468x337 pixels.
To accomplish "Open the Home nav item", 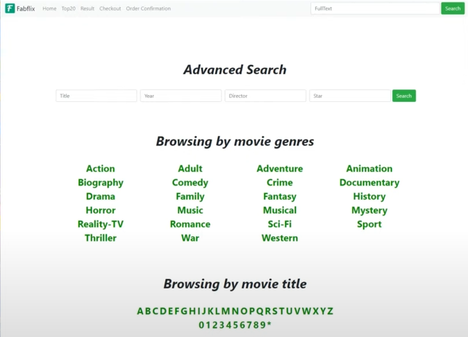I will (x=49, y=8).
